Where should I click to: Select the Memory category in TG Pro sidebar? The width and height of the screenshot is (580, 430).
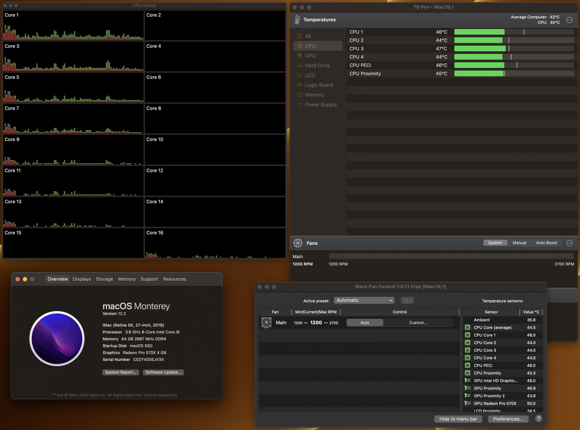(x=315, y=95)
